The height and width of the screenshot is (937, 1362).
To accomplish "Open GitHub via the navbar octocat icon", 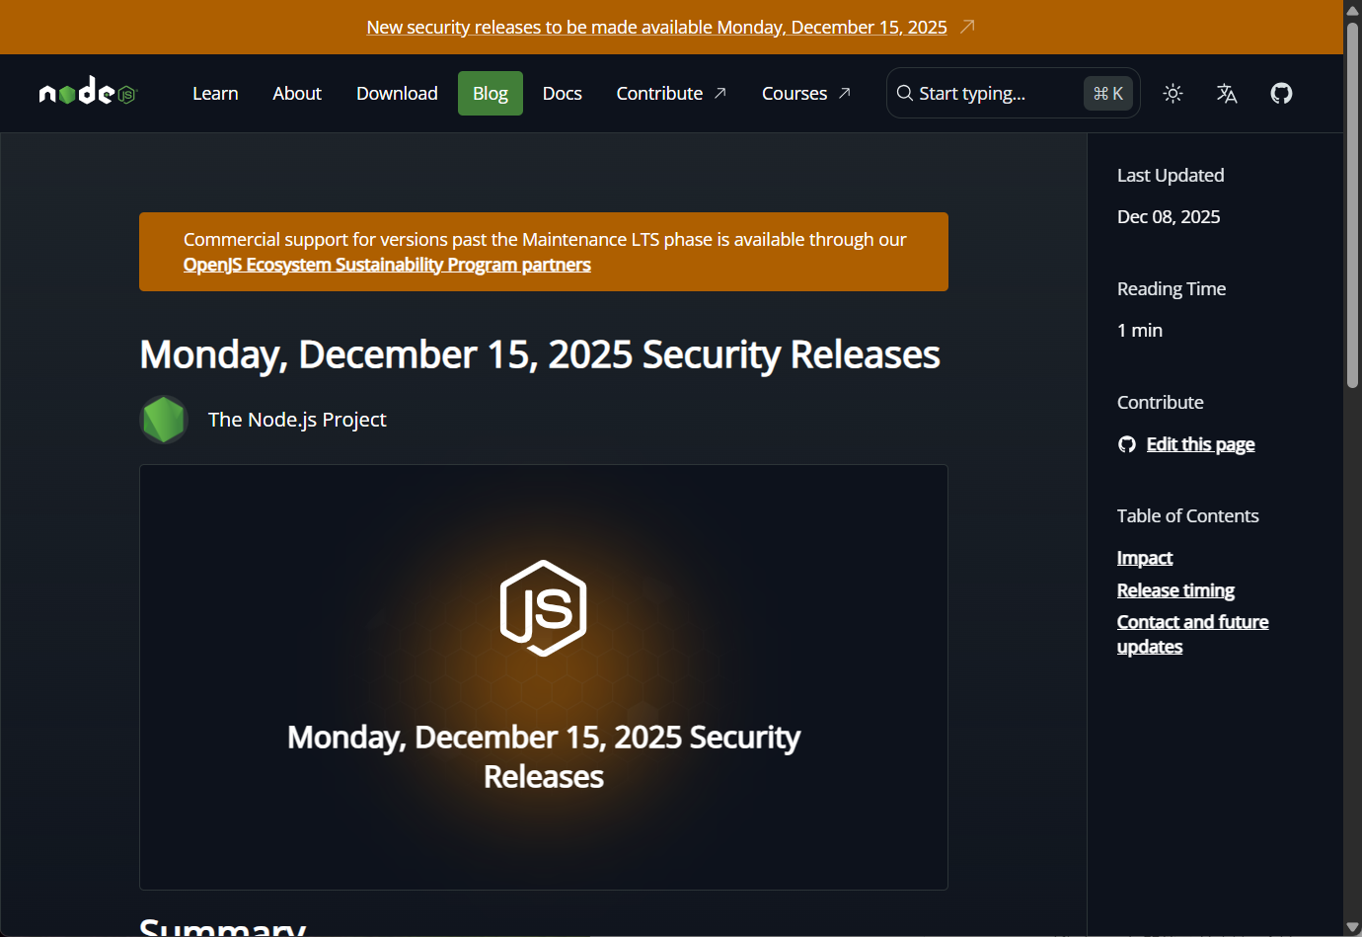I will point(1281,93).
